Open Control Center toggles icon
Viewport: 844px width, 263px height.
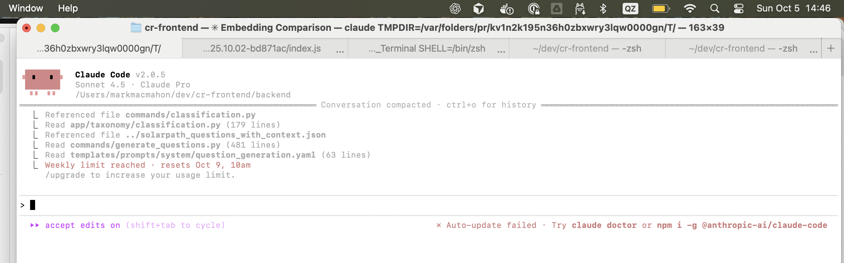click(x=738, y=9)
